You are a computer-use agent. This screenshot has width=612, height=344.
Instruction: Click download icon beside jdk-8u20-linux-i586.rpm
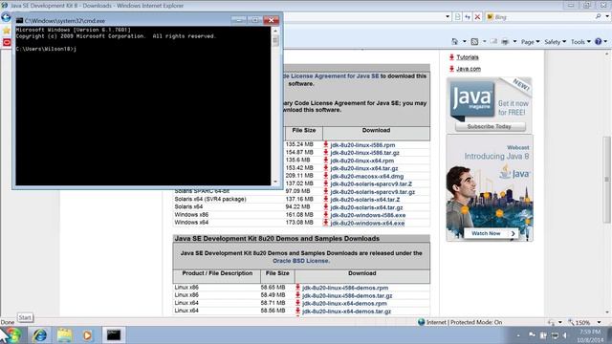tap(325, 144)
